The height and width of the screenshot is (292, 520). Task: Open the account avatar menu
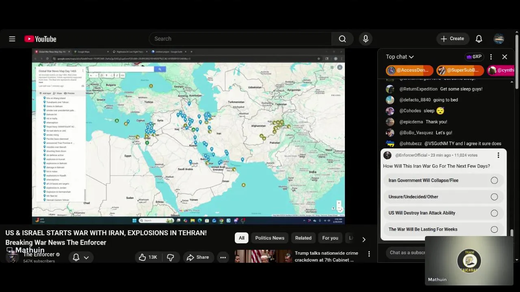point(499,39)
